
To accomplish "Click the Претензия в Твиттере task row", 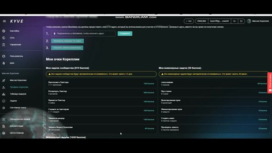I will tap(101, 84).
